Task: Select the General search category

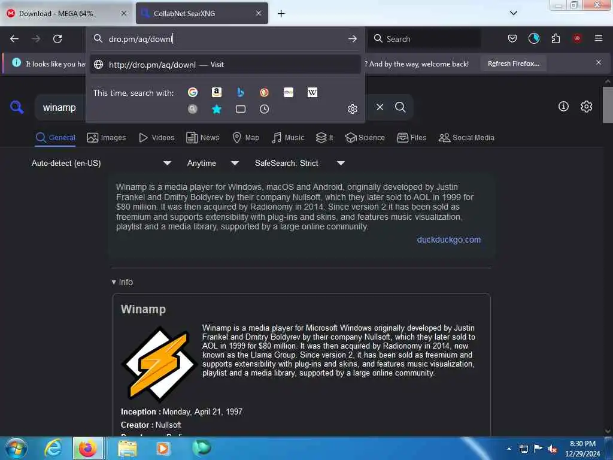Action: pos(55,138)
